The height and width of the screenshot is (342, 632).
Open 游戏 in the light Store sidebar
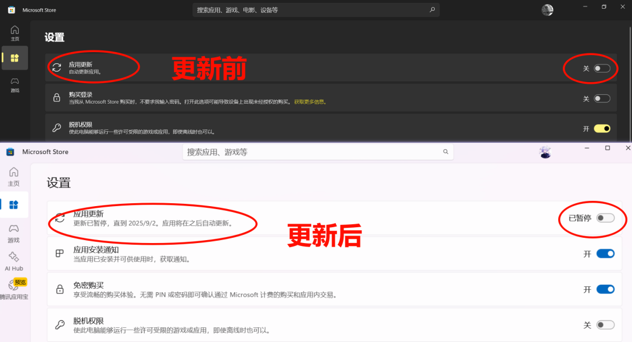tap(13, 234)
